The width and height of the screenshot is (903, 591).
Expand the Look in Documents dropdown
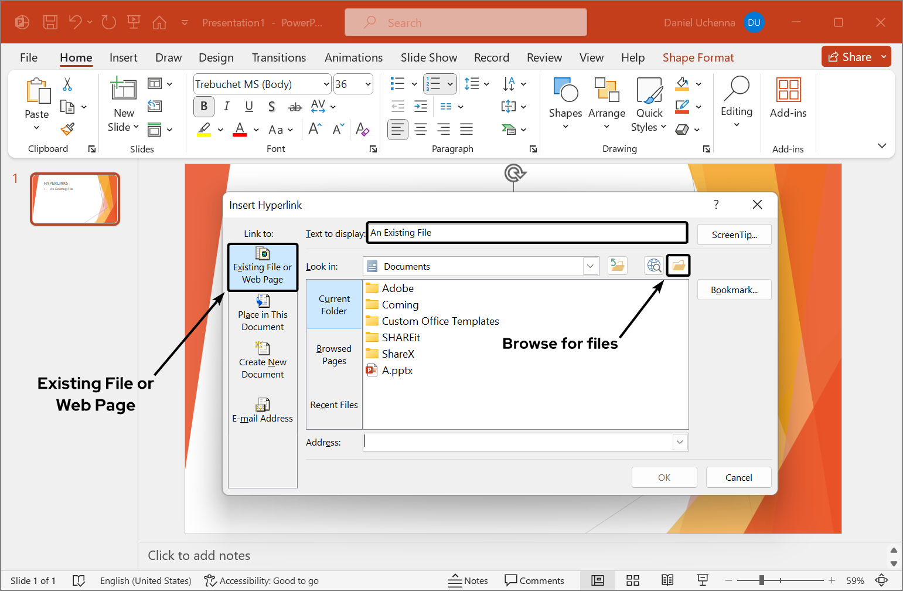point(590,266)
